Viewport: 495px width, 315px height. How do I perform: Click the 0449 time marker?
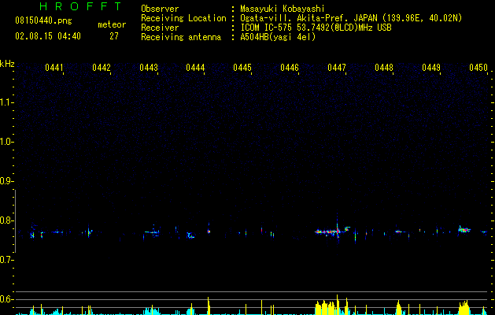[431, 68]
